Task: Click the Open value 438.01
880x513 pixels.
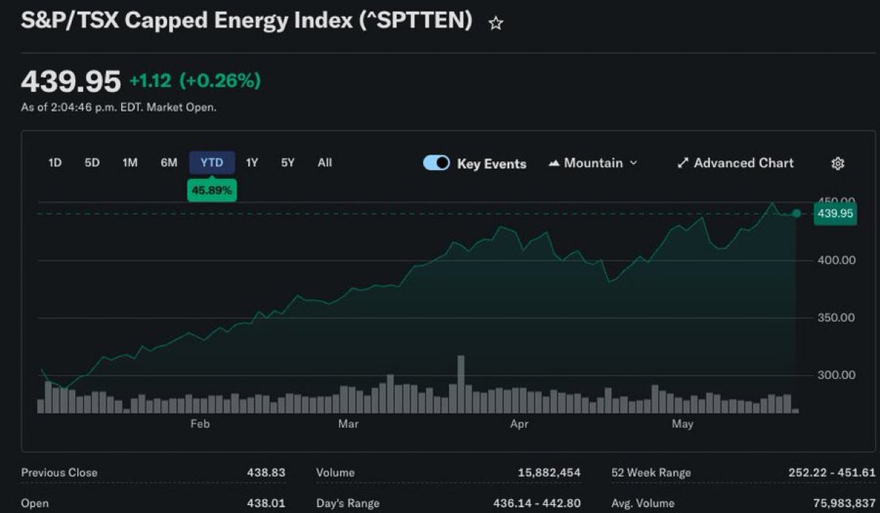Action: pyautogui.click(x=266, y=503)
